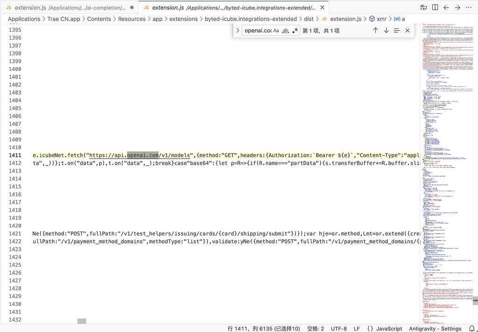Jump to the next find match
The width and height of the screenshot is (478, 332).
click(x=386, y=30)
